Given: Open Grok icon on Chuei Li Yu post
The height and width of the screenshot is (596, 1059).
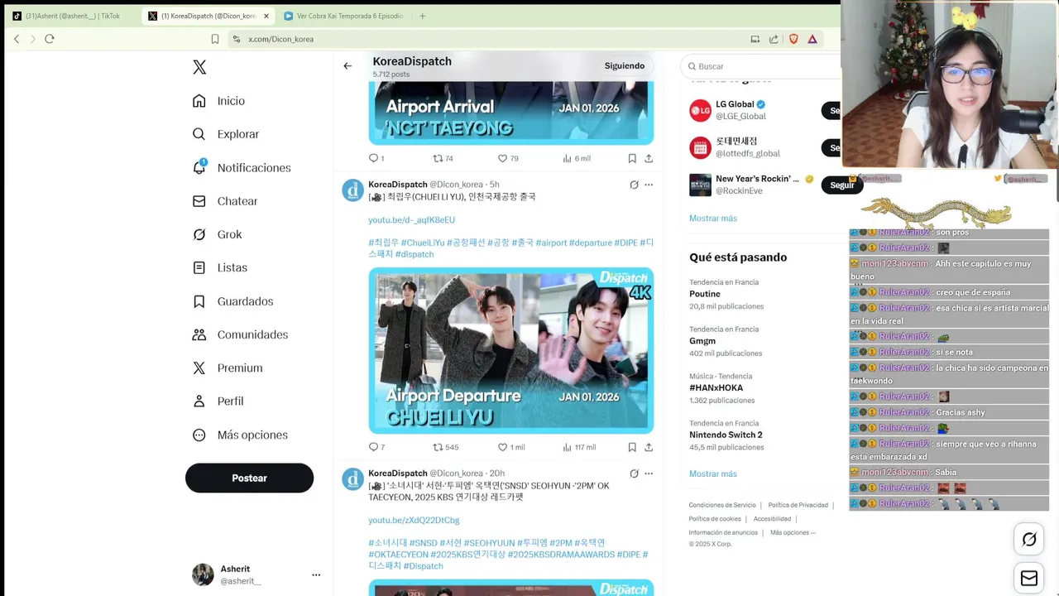Looking at the screenshot, I should coord(634,185).
